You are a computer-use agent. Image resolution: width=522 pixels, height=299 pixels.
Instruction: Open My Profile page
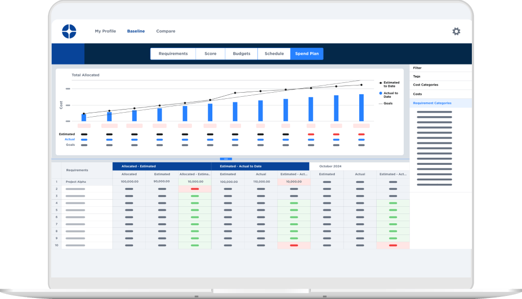click(105, 31)
